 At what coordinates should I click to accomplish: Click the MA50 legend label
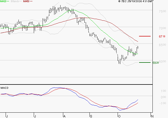pos(26,1)
